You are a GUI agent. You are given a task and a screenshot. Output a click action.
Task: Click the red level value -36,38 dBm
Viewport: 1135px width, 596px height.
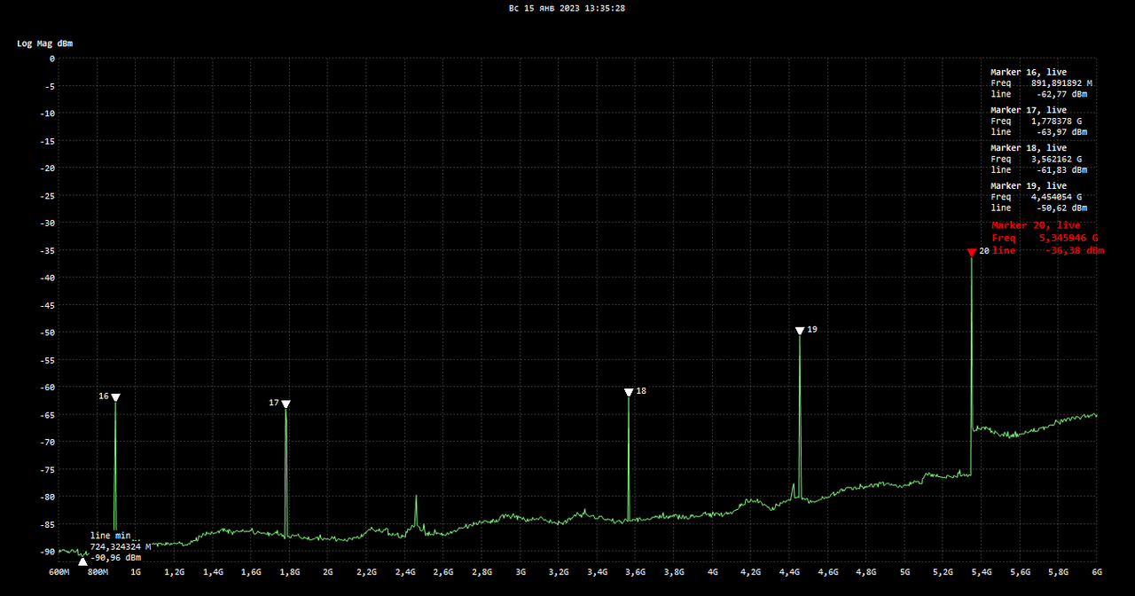[1075, 251]
